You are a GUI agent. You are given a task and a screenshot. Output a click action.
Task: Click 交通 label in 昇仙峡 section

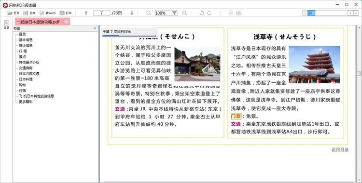click(x=120, y=109)
